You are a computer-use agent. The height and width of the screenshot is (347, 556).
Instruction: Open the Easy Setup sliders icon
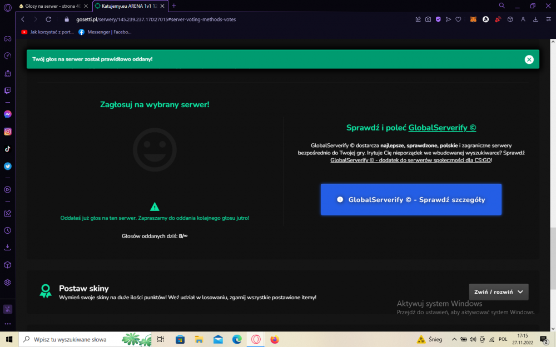(548, 19)
